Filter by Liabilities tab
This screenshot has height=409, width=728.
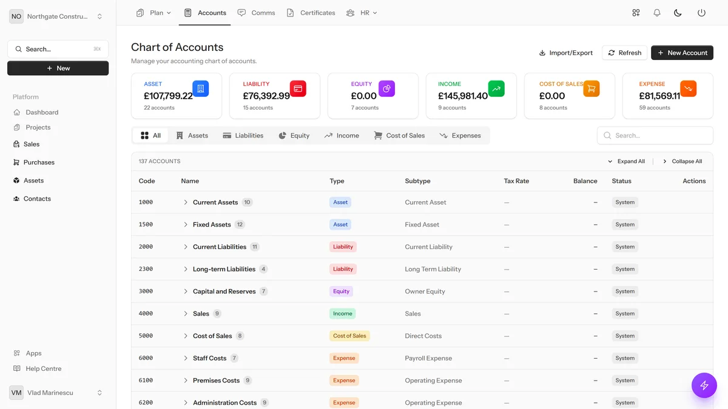coord(243,136)
